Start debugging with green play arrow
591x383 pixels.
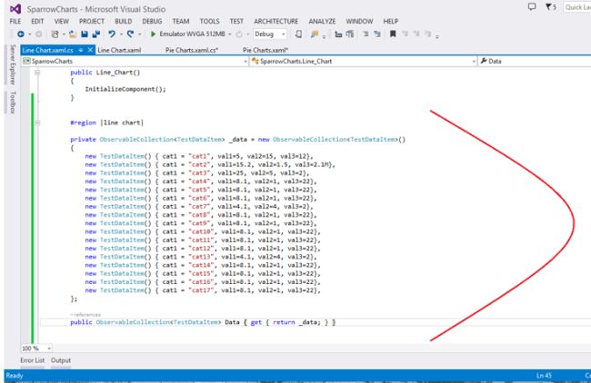pyautogui.click(x=153, y=34)
